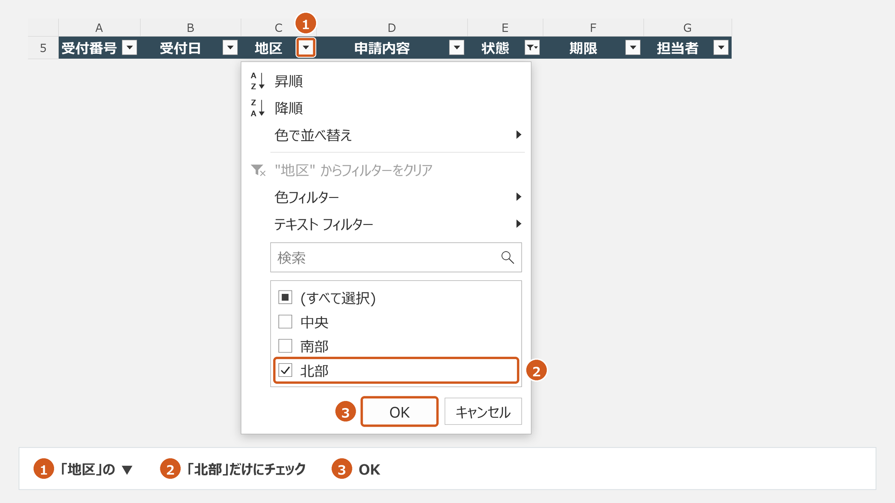Image resolution: width=895 pixels, height=503 pixels.
Task: Select column B header
Action: coord(191,27)
